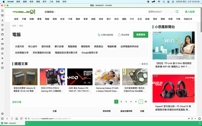
Task: Go back with the back arrow
Action: pyautogui.click(x=7, y=118)
